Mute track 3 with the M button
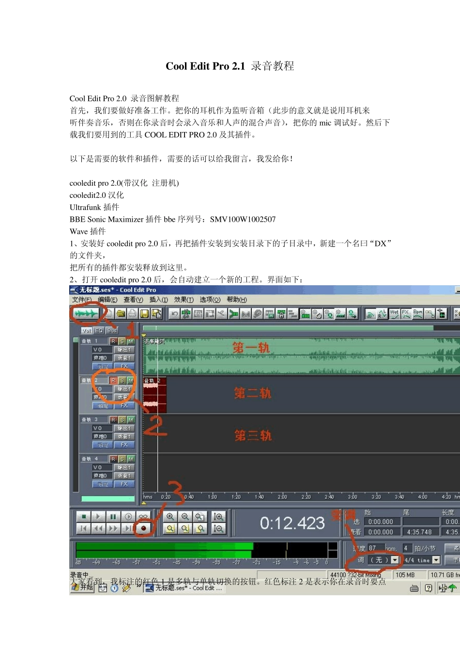The image size is (460, 652). [x=131, y=420]
